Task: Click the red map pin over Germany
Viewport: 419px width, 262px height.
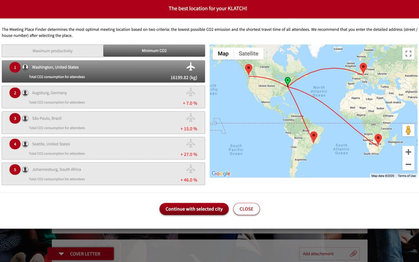Action: coord(363,68)
